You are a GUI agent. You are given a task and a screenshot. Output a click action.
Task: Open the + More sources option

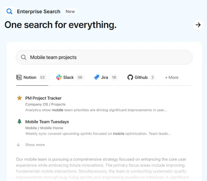[x=171, y=78]
